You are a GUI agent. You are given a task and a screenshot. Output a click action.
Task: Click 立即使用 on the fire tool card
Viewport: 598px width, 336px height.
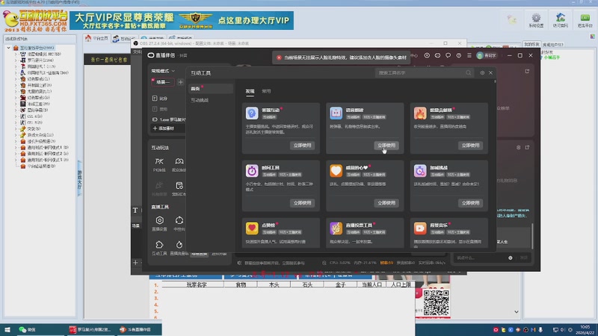470,146
